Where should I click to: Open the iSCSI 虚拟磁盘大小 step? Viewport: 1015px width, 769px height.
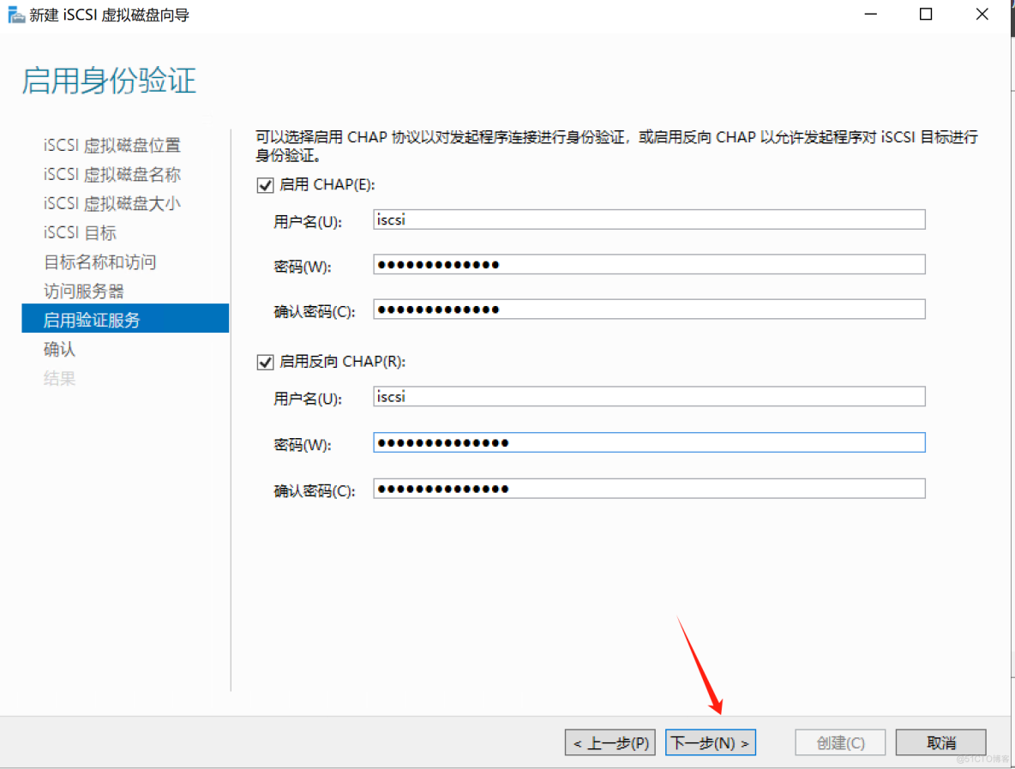pos(112,204)
